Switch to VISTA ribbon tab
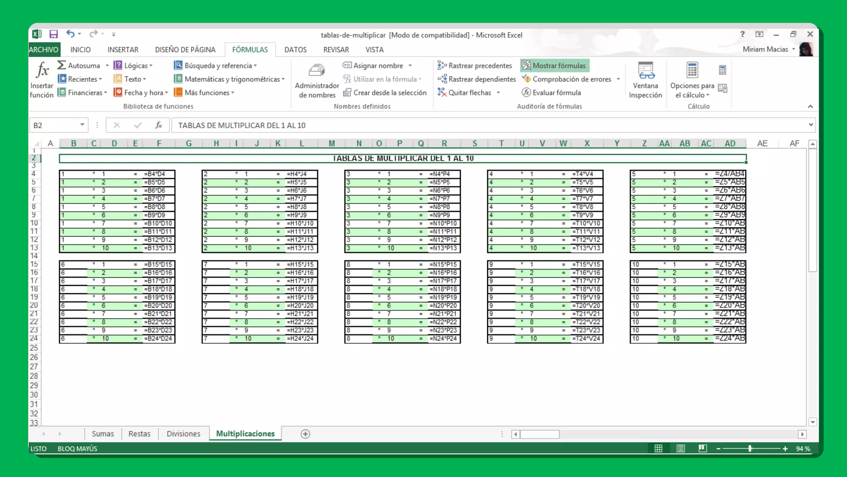Image resolution: width=847 pixels, height=477 pixels. (374, 50)
